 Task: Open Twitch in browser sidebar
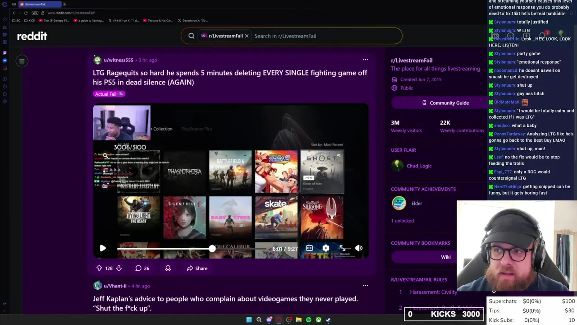click(5, 53)
